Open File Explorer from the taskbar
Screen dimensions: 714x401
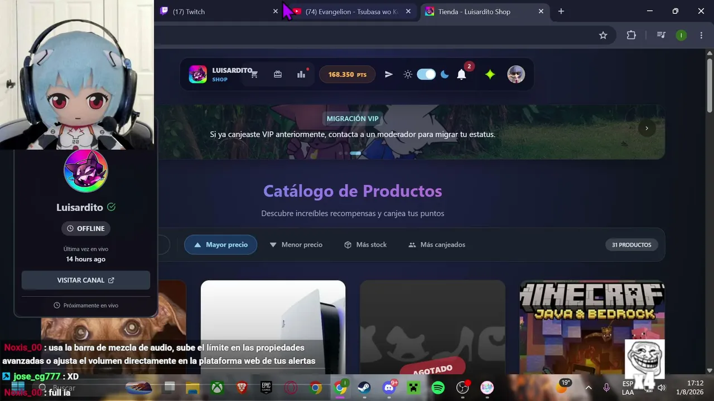tap(192, 388)
